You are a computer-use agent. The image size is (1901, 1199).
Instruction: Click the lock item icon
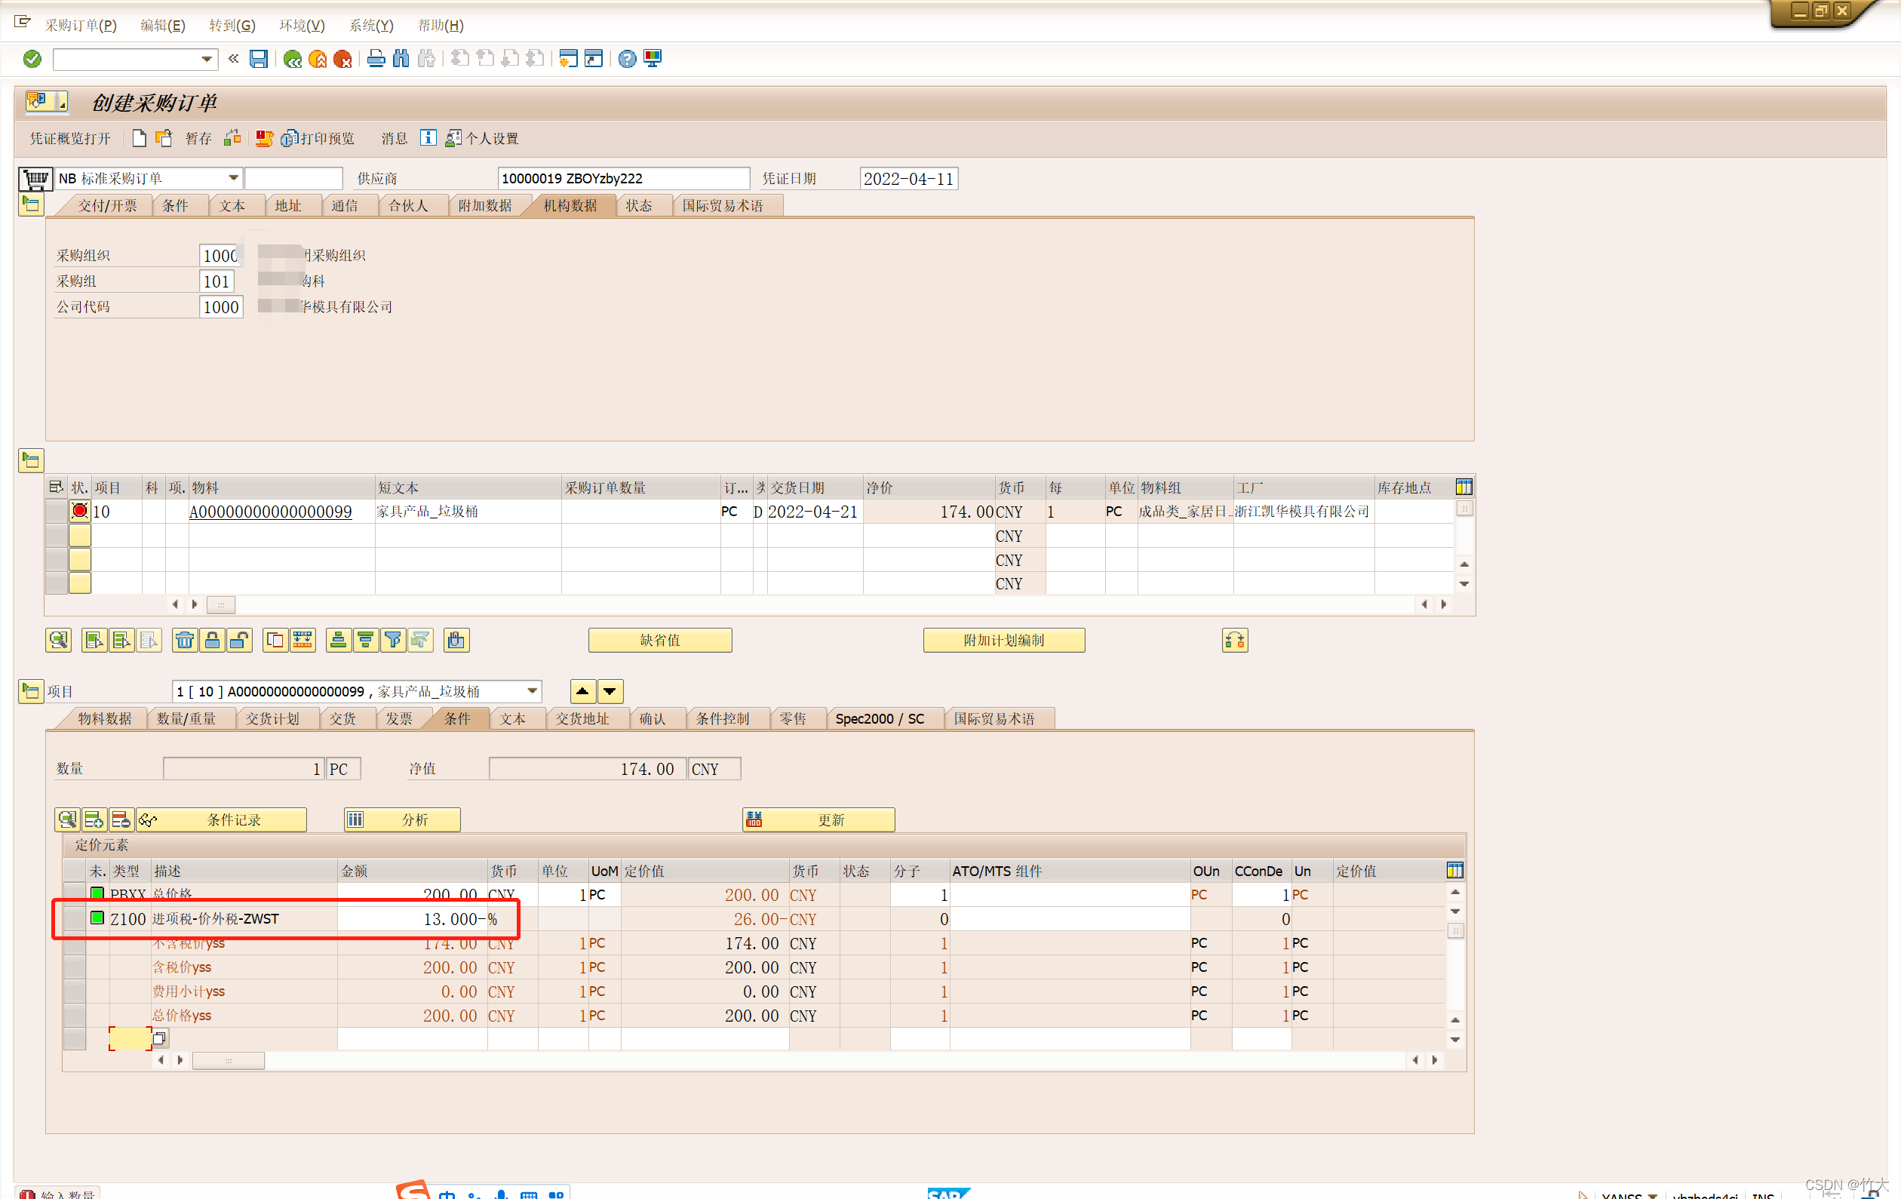tap(213, 641)
